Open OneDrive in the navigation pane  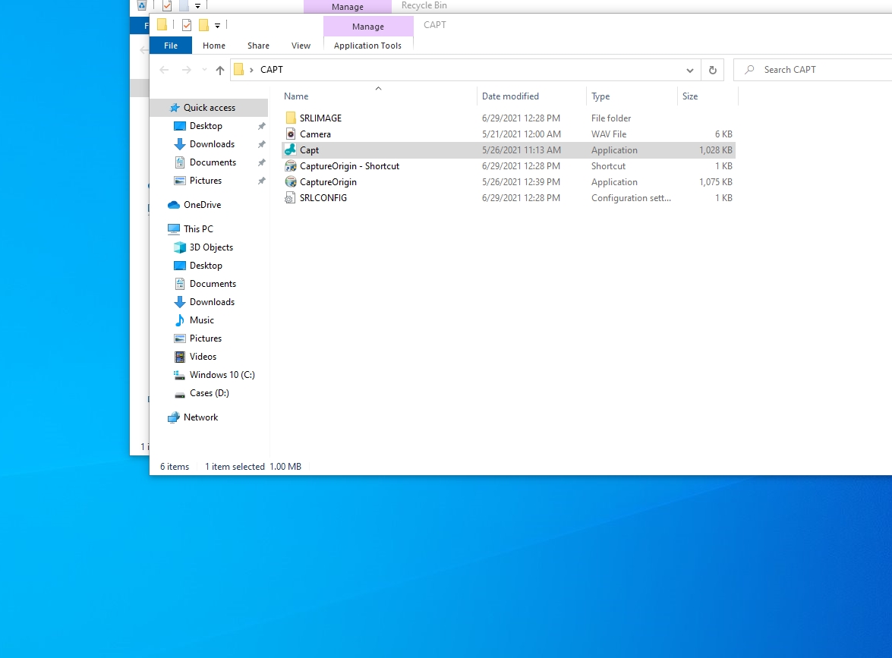point(202,205)
